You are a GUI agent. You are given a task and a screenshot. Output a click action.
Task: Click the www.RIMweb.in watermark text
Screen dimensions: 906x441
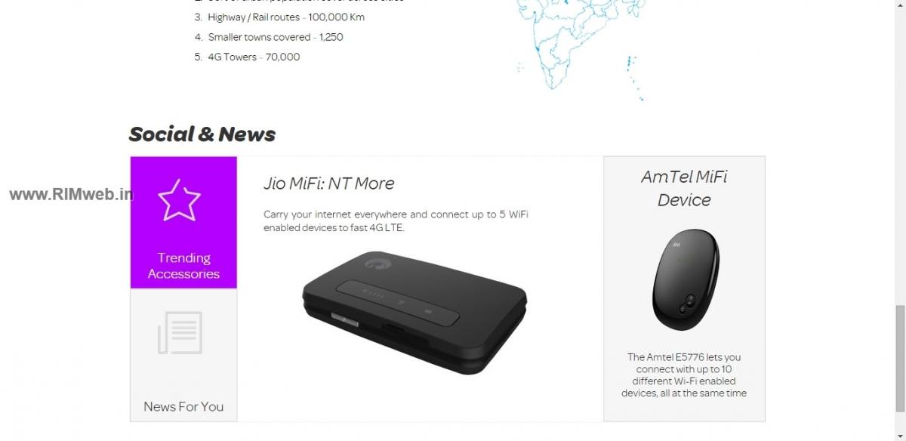[72, 195]
